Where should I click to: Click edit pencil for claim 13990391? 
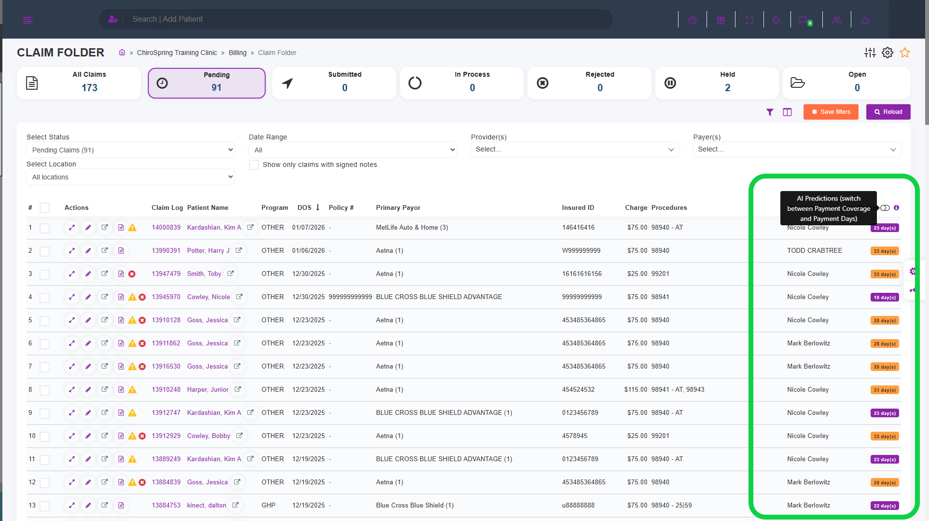(88, 250)
